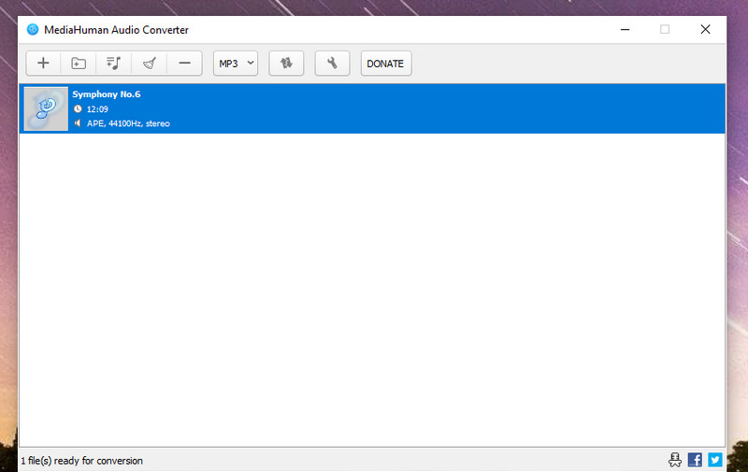Click the add playlist music-note icon
Screen dimensions: 748x472
click(113, 64)
